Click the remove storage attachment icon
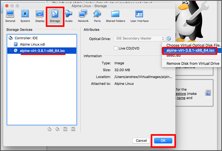The image size is (222, 151). pos(73,129)
